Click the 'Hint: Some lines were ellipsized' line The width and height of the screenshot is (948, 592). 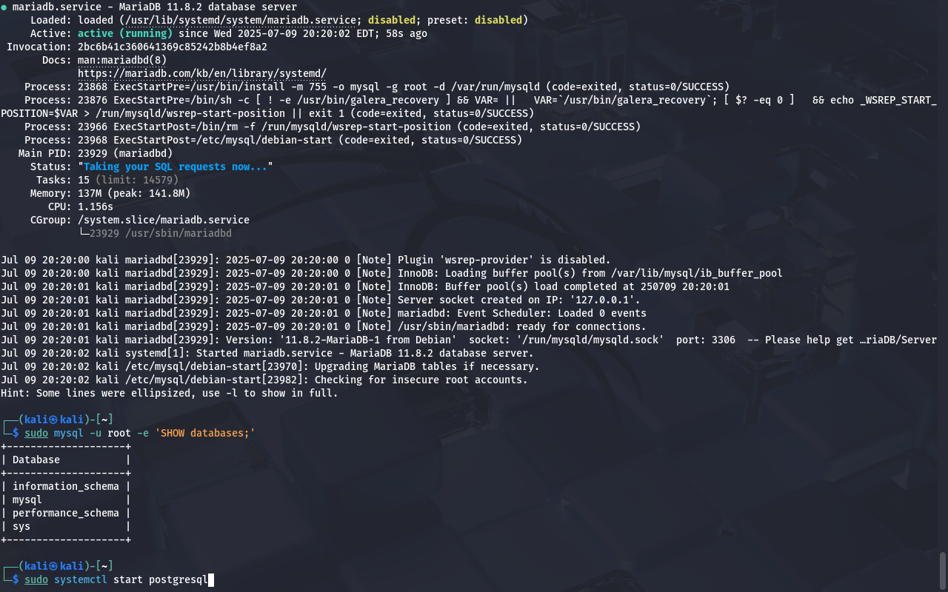[x=170, y=393]
